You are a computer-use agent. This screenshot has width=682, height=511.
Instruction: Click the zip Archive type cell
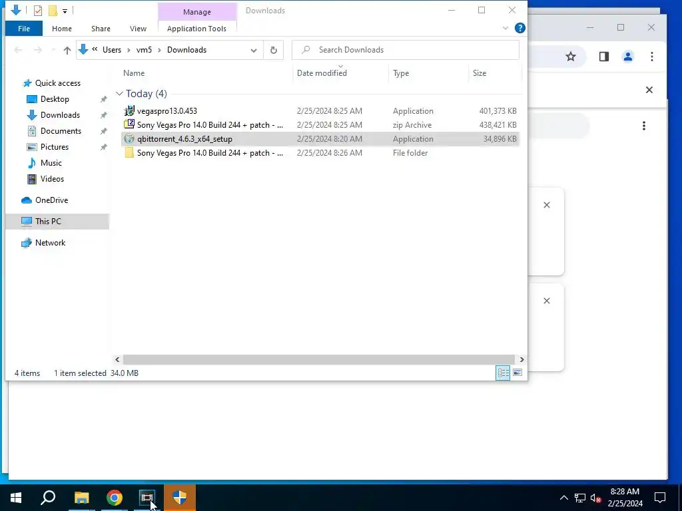412,125
